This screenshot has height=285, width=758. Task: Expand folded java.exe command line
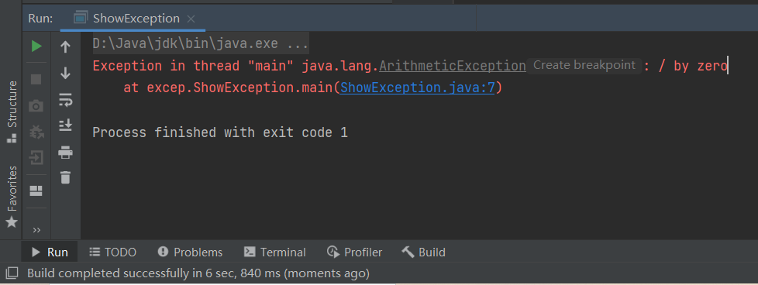201,44
